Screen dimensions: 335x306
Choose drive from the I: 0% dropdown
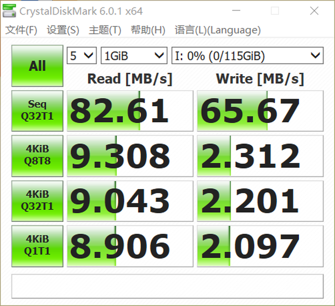247,56
